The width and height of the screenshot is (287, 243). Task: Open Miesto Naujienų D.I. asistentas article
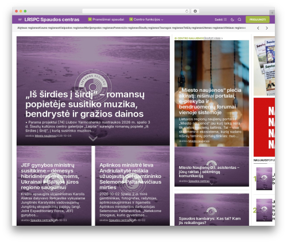pos(209,171)
